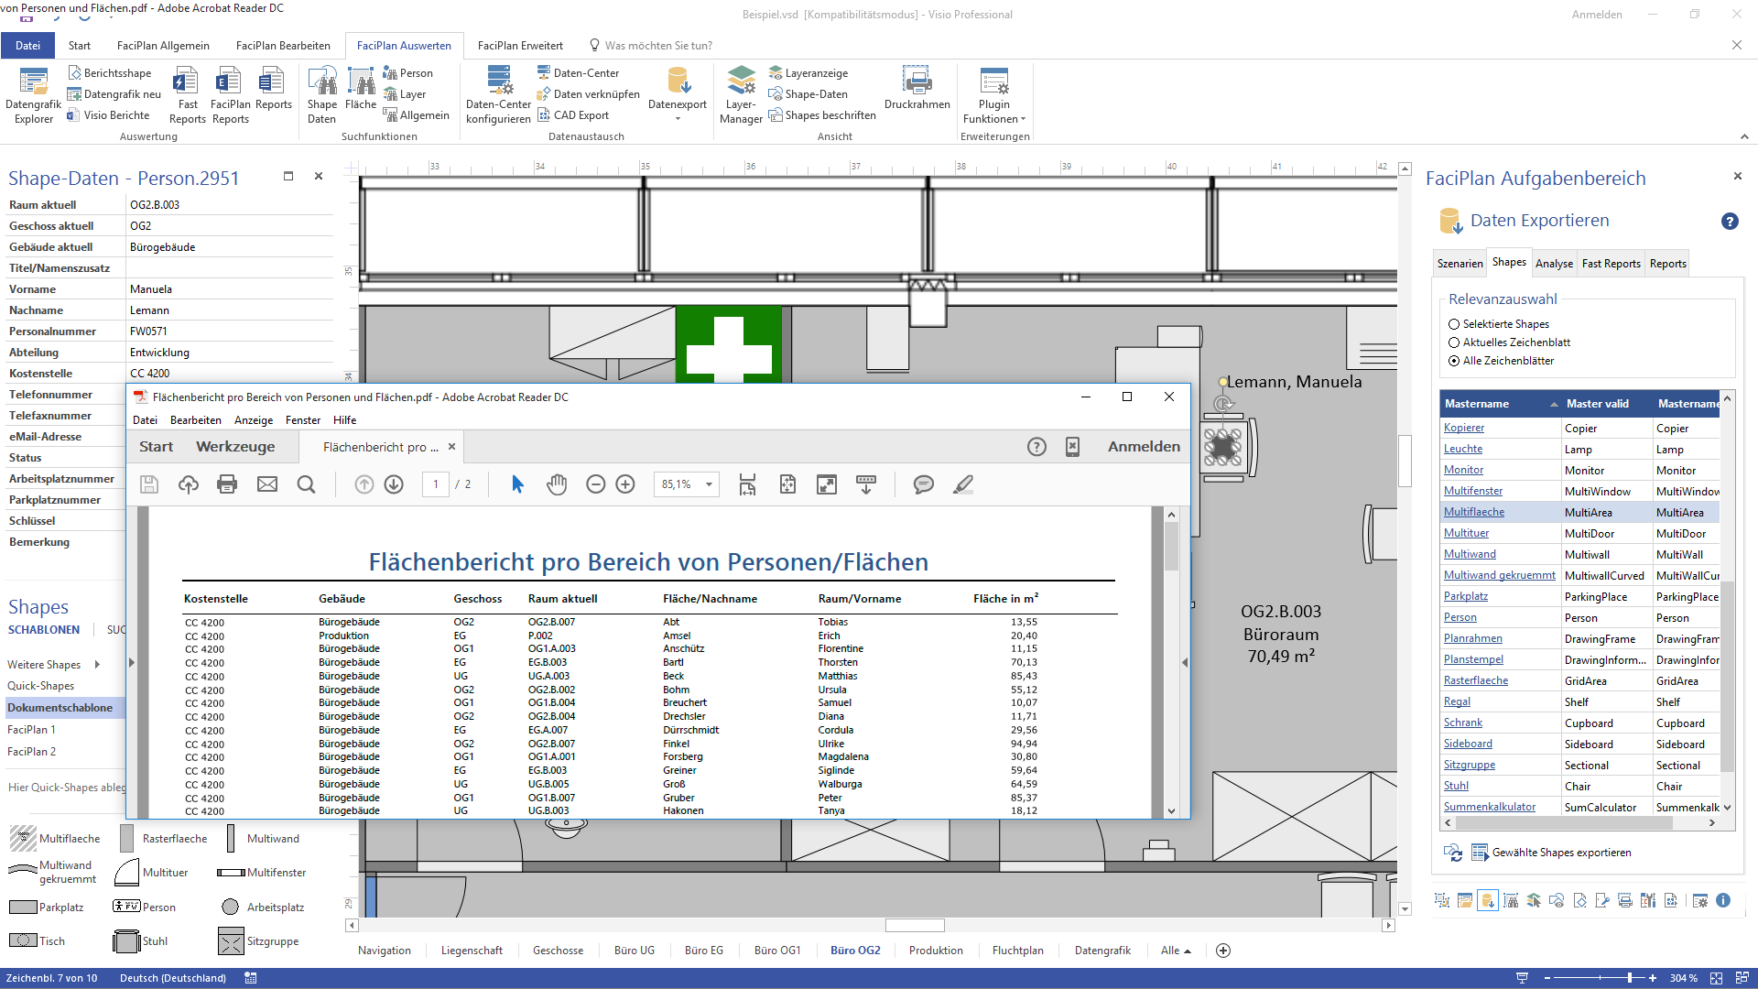The height and width of the screenshot is (989, 1758).
Task: Send PDF by email in Acrobat
Action: coord(267,484)
